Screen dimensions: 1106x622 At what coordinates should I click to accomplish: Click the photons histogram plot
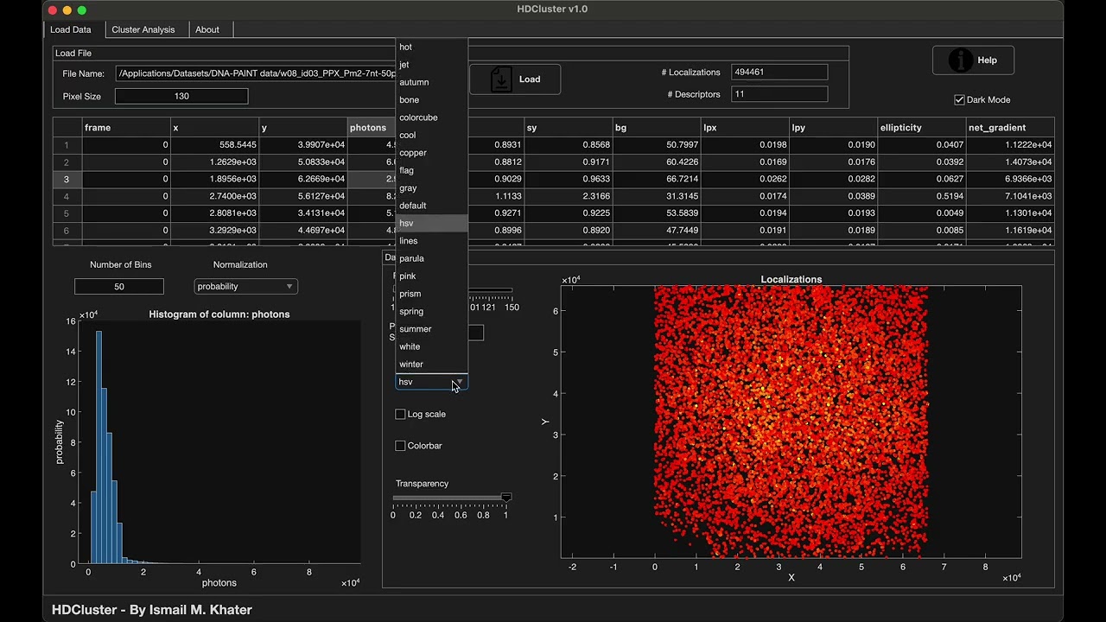click(219, 442)
